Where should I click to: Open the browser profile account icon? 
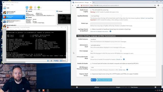(x=158, y=5)
